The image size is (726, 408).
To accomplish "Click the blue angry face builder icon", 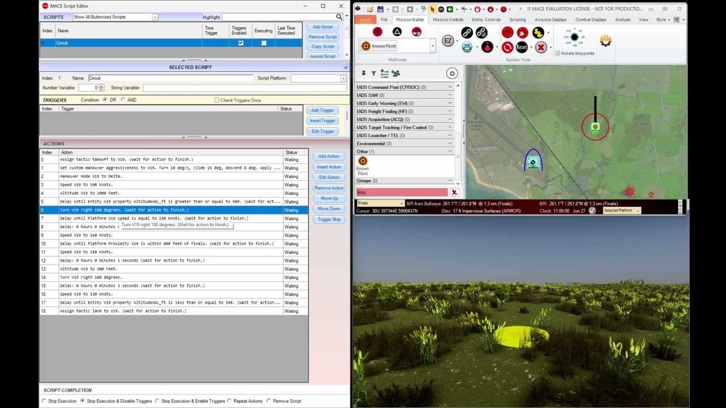I will 467,48.
